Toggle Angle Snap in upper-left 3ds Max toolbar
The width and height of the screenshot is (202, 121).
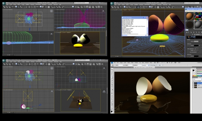(x=54, y=7)
